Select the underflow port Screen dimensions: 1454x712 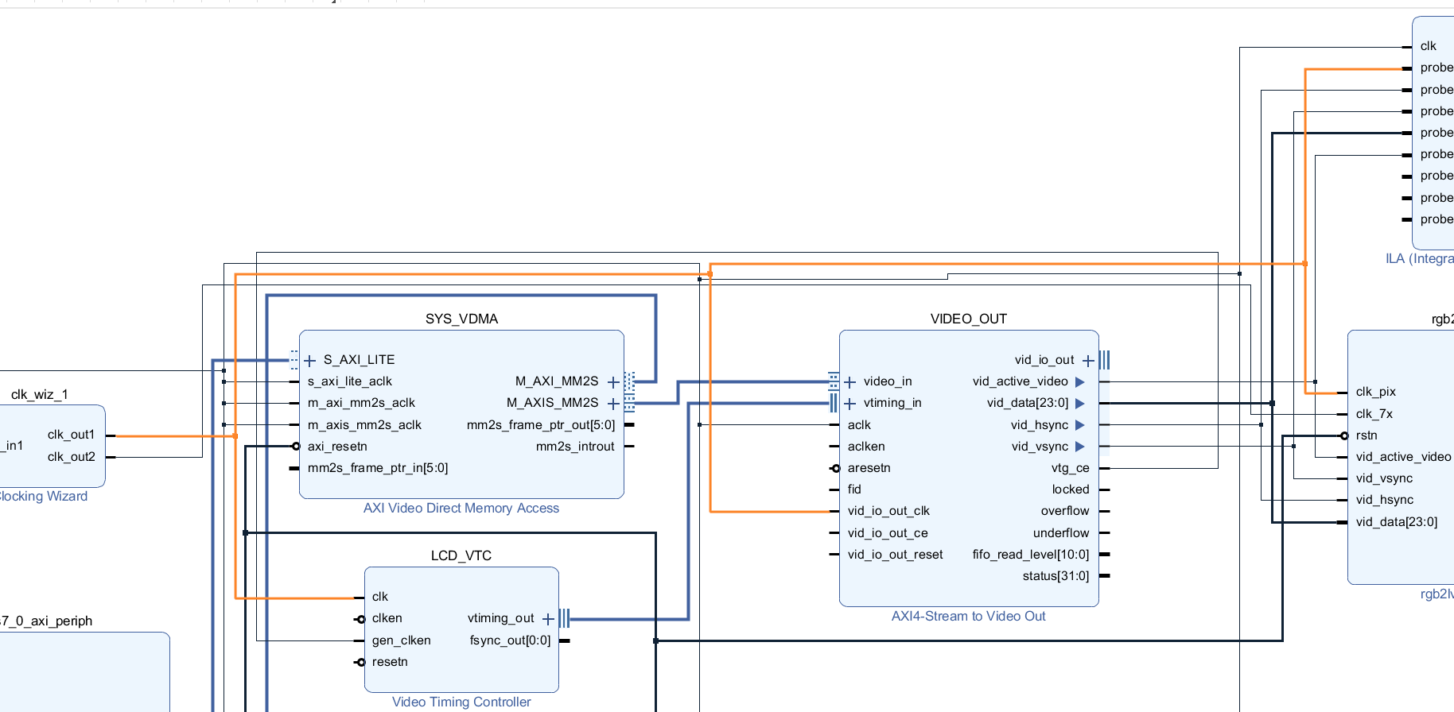point(1061,533)
